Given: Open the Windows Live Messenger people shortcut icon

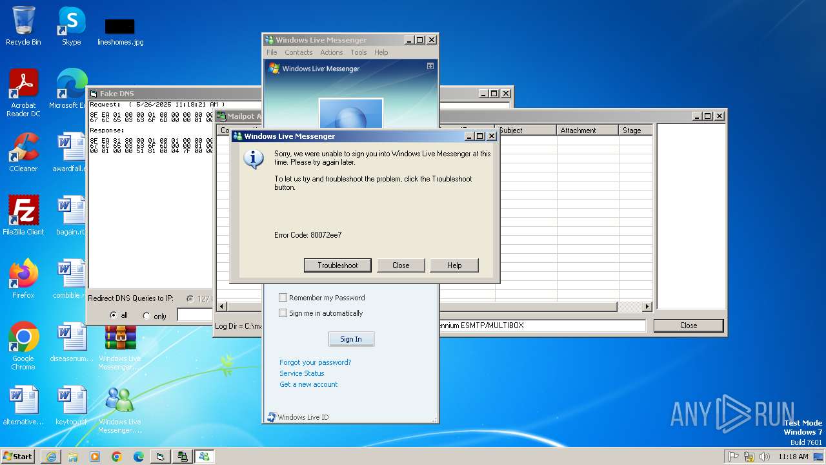Looking at the screenshot, I should coord(120,410).
